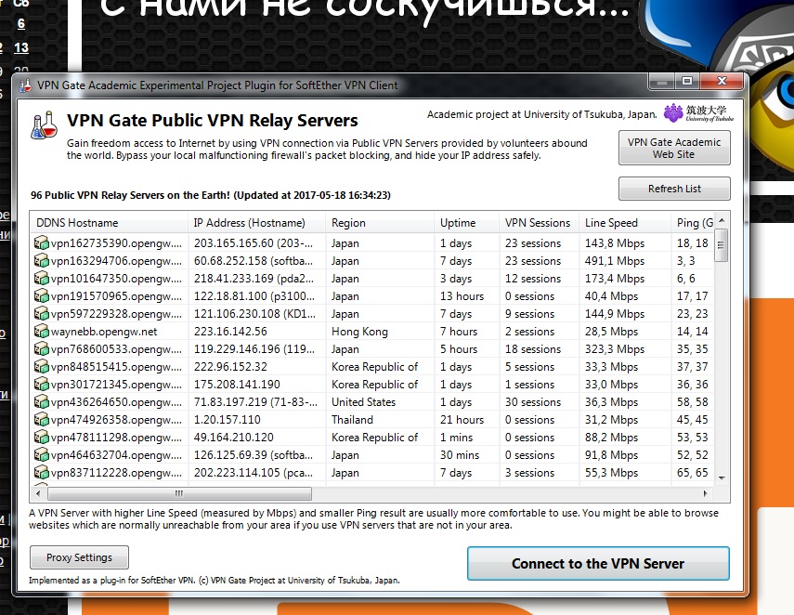Sort by Ping column header
This screenshot has height=615, width=794.
[692, 223]
